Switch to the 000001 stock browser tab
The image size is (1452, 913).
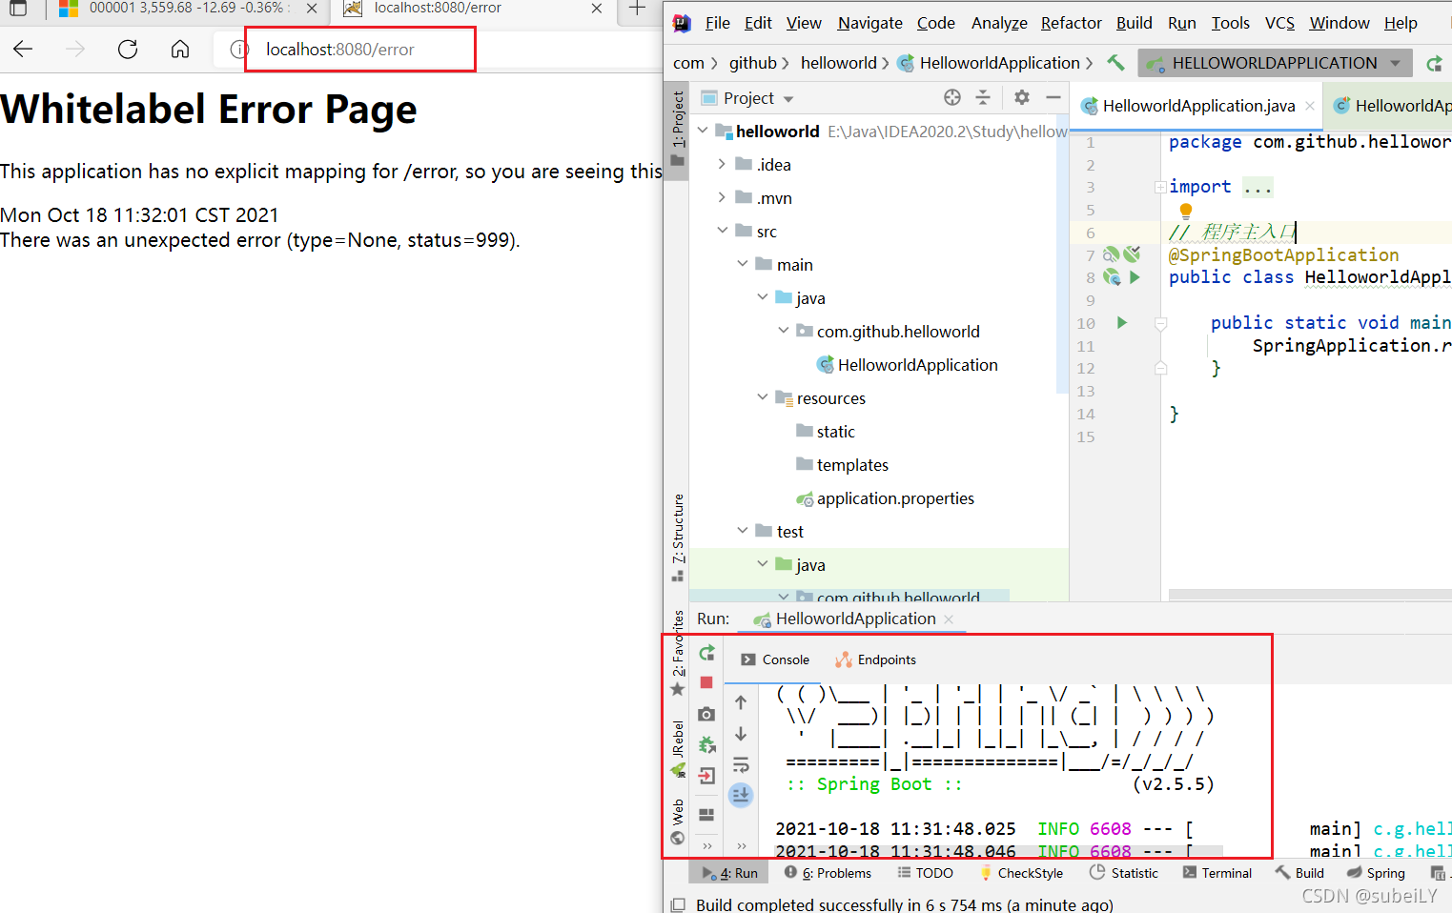[187, 9]
